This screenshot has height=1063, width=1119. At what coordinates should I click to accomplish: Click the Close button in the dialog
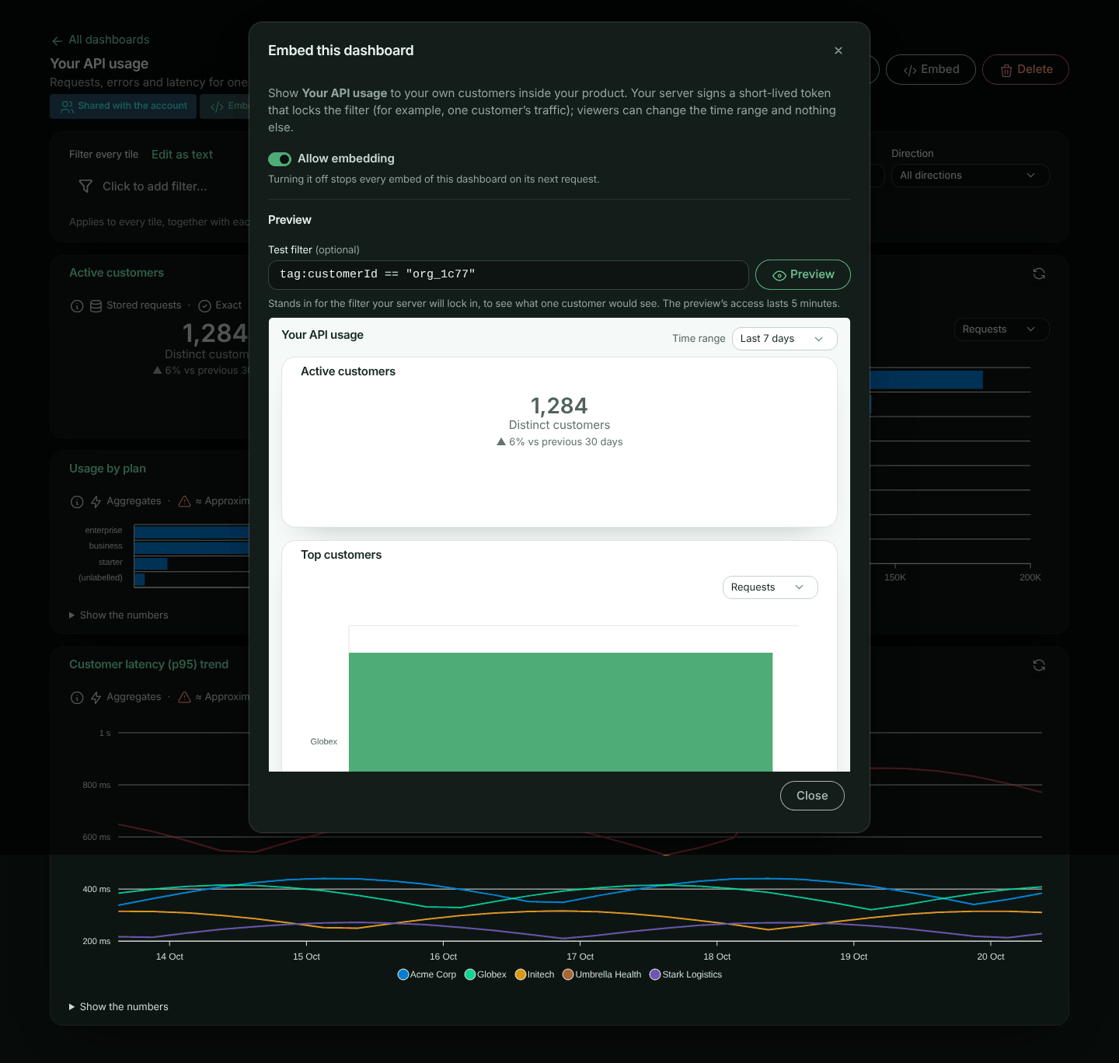point(812,796)
